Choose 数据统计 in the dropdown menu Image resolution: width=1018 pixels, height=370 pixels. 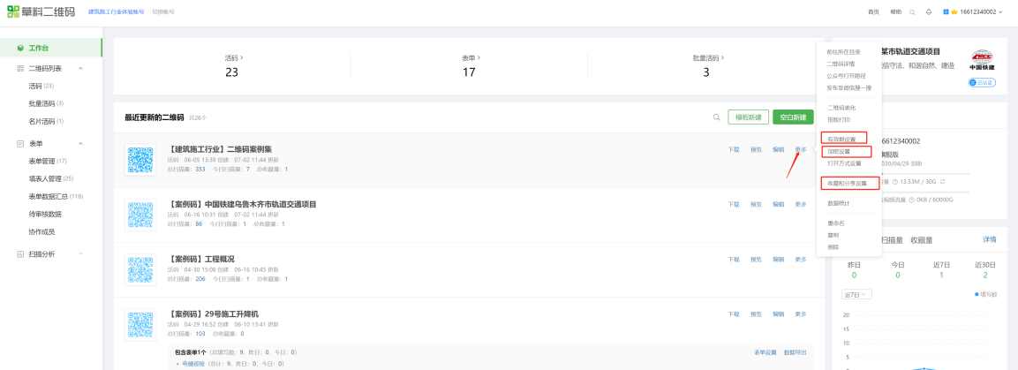click(841, 203)
